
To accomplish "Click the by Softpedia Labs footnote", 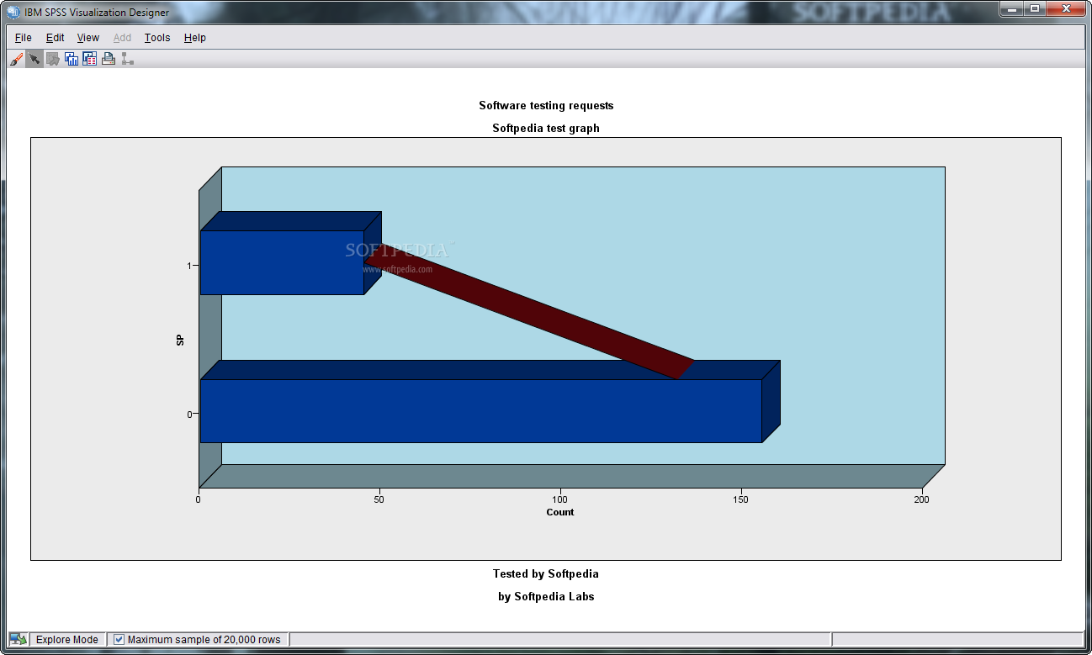I will (x=546, y=597).
